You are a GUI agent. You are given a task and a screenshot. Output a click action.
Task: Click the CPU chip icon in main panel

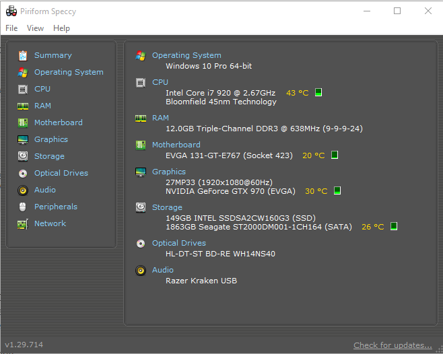tap(141, 83)
